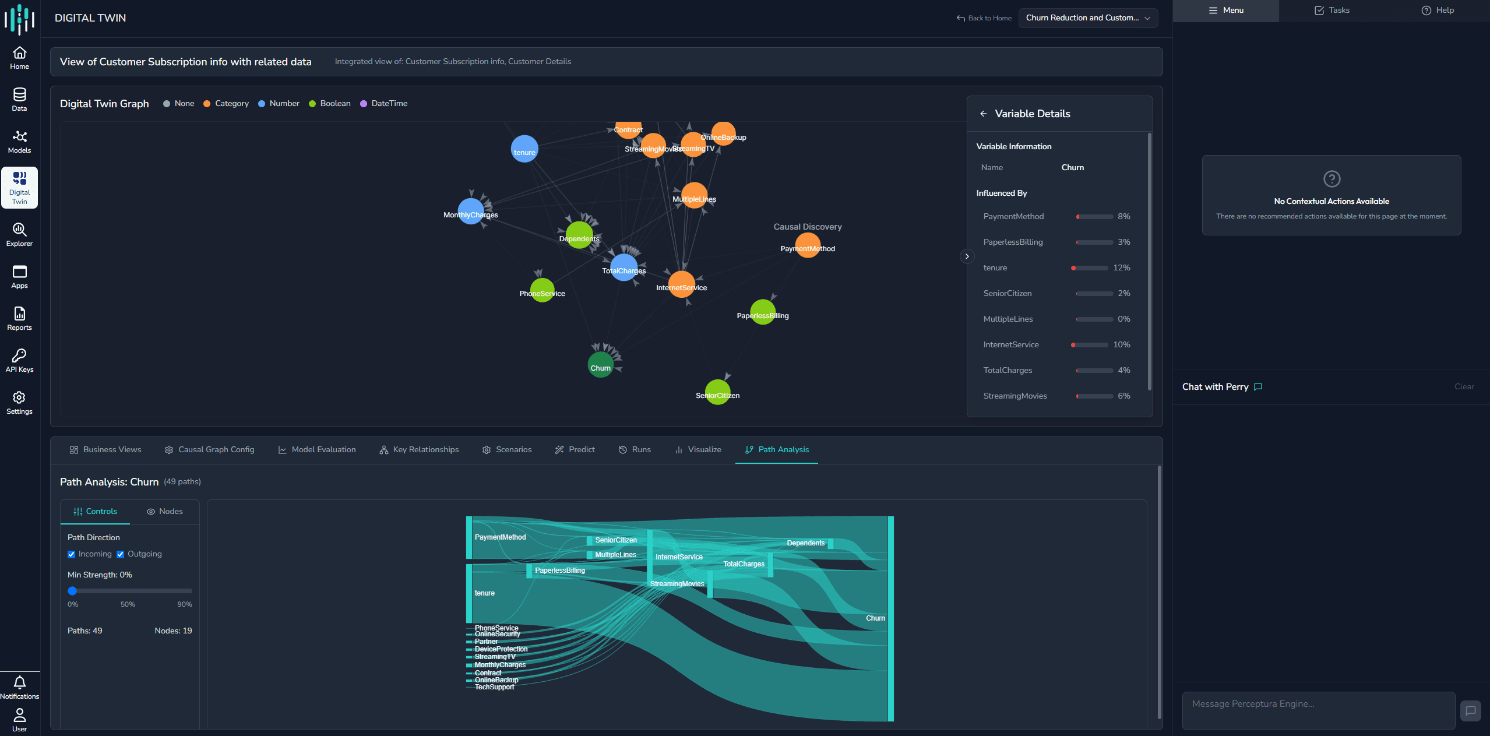Select the PaymentMethod graph node

click(808, 245)
